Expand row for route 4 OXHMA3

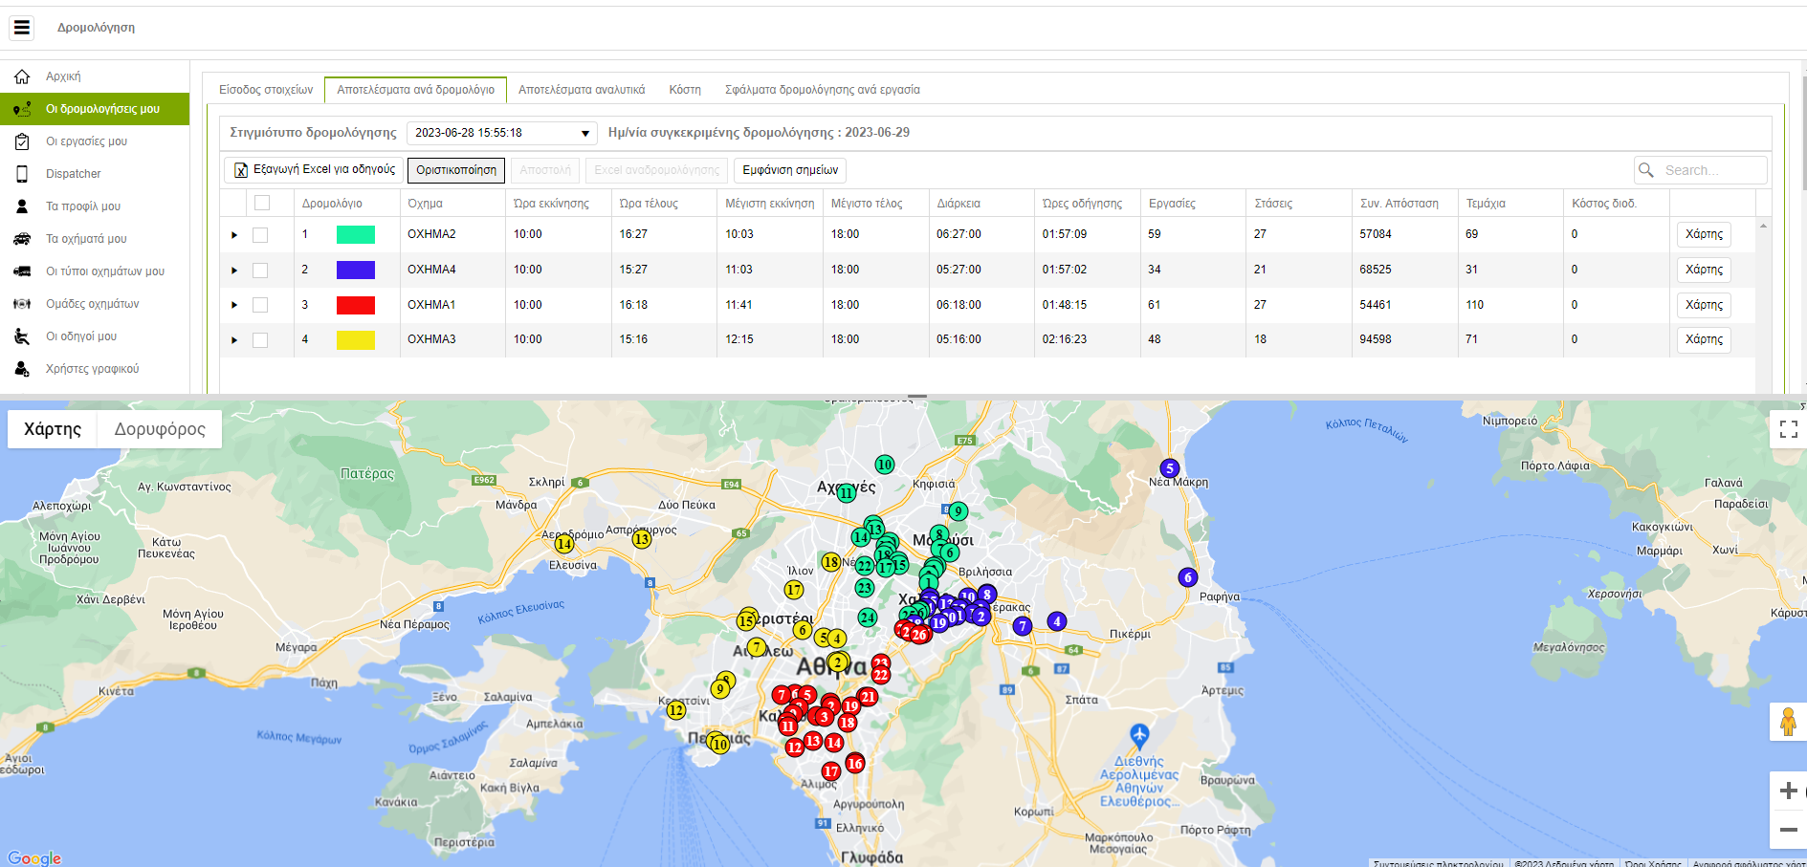coord(234,340)
